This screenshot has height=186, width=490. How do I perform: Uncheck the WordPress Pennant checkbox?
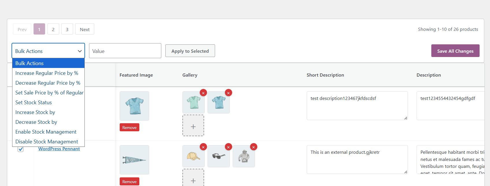21,149
